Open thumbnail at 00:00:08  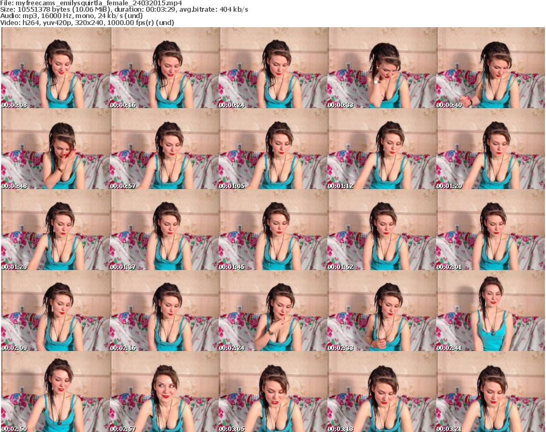[x=55, y=68]
